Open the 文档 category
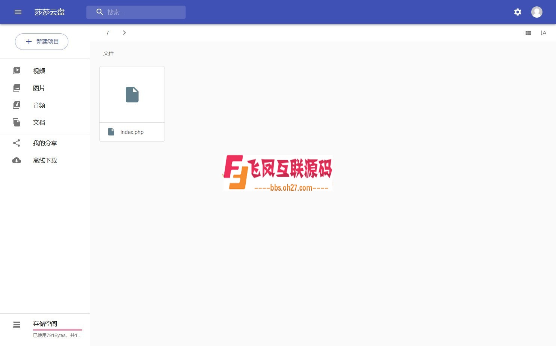Viewport: 556px width, 346px height. (39, 122)
